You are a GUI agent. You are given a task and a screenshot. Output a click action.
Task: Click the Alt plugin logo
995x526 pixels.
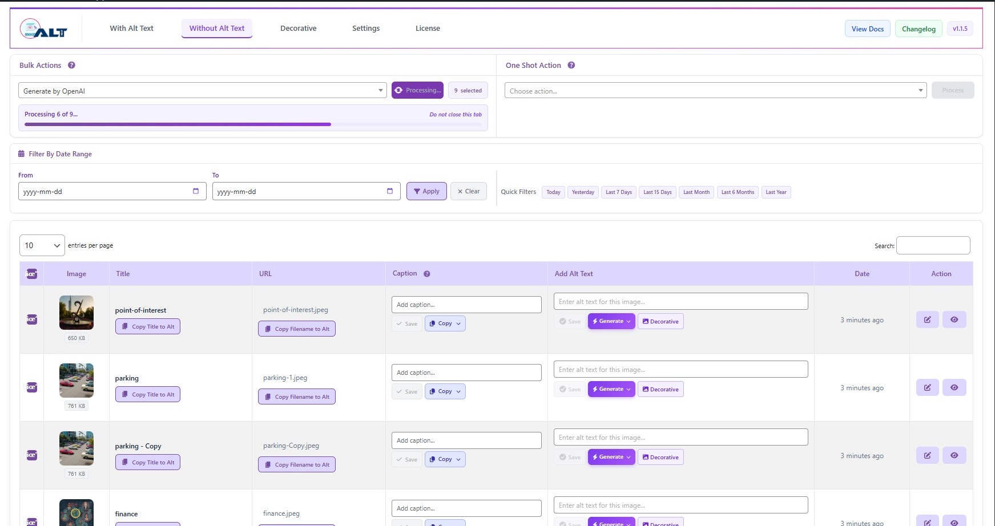[x=44, y=29]
